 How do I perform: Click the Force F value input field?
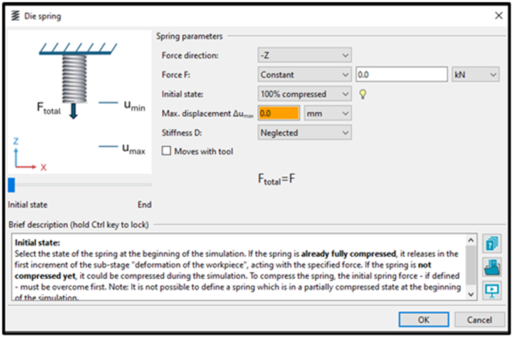click(x=401, y=75)
